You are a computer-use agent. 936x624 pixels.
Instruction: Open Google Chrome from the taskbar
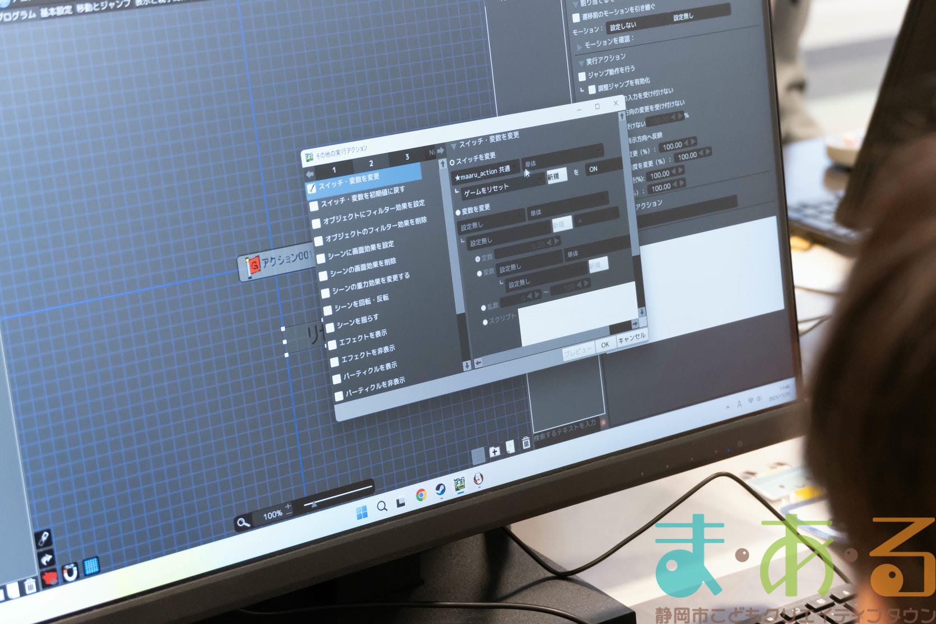coord(421,494)
